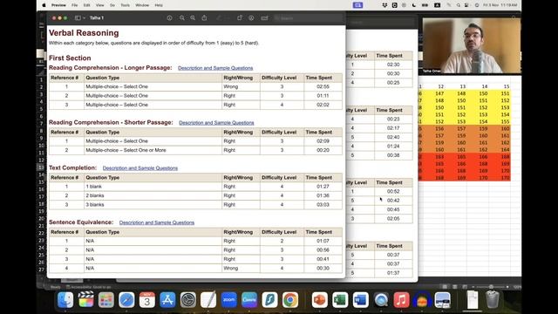Image resolution: width=558 pixels, height=314 pixels.
Task: Click the '3 blanks' question type cell
Action: 153,205
